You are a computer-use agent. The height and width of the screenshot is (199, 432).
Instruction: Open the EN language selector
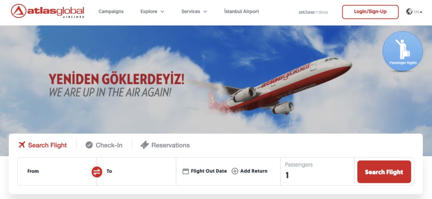click(418, 12)
